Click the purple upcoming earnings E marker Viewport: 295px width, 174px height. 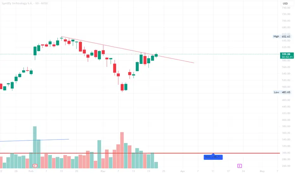[x=240, y=166]
